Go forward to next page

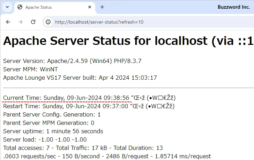21,22
